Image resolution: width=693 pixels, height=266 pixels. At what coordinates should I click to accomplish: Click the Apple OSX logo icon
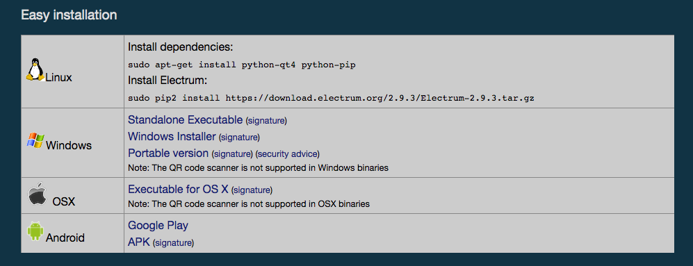(38, 194)
